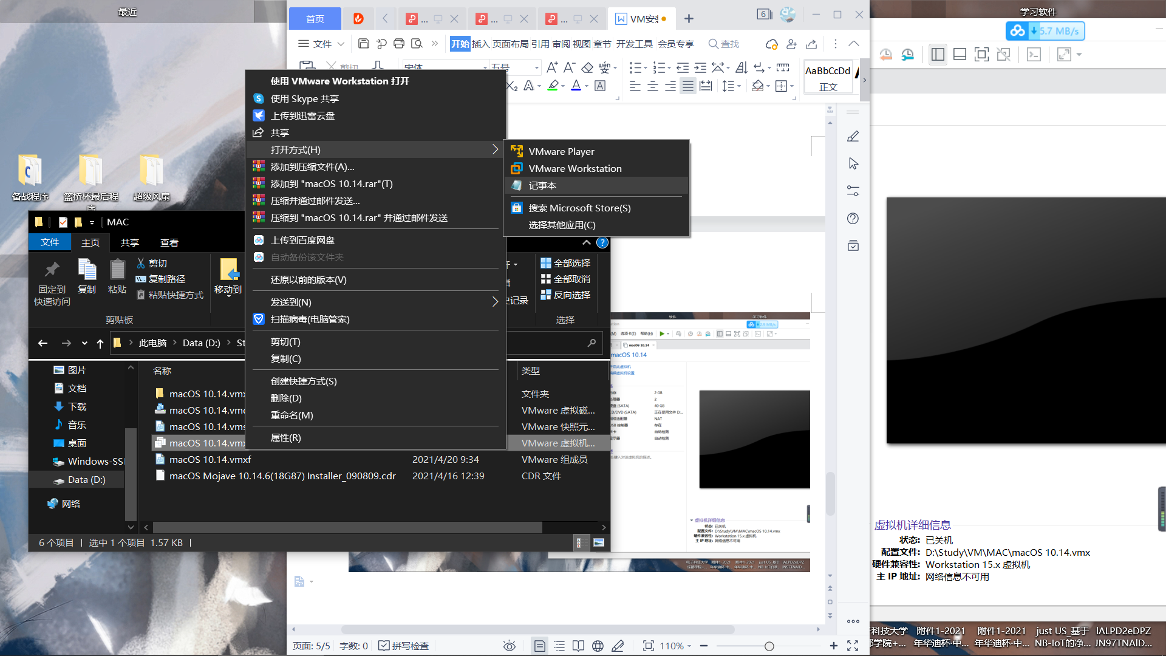The width and height of the screenshot is (1166, 656).
Task: Toggle spell check 拼写检查 in status bar
Action: [404, 646]
